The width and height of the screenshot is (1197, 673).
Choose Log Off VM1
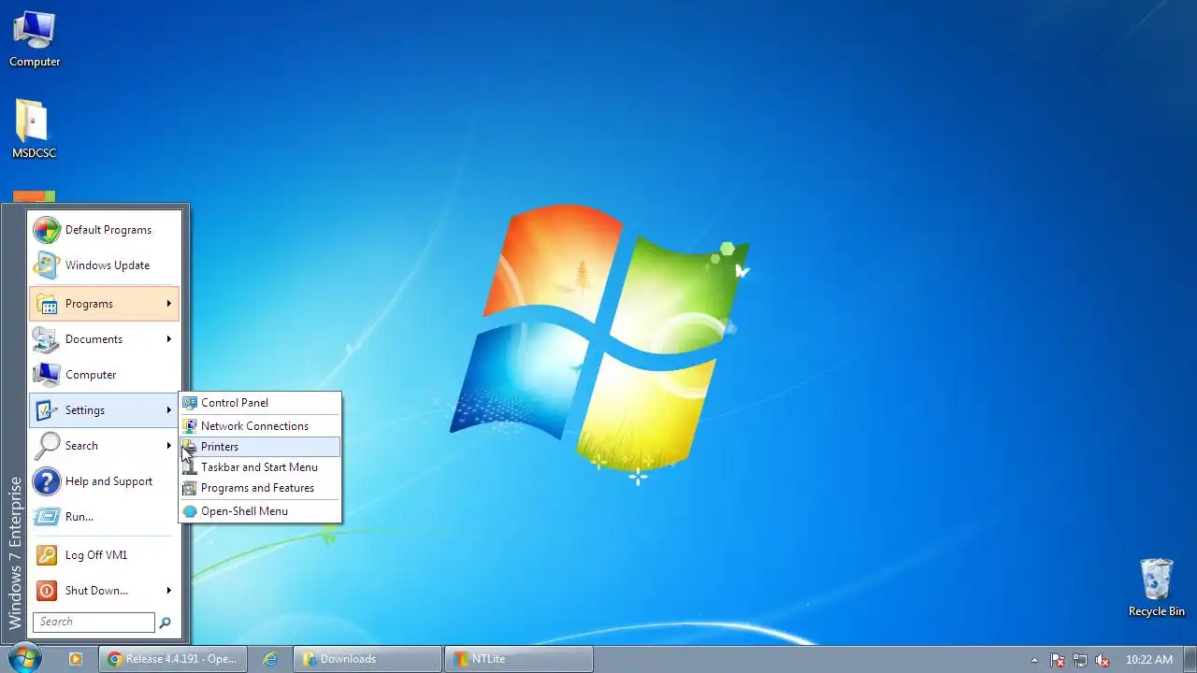[104, 555]
